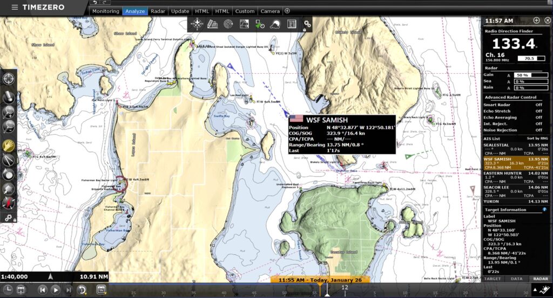Toggle Noise Rejection Off setting

(538, 130)
